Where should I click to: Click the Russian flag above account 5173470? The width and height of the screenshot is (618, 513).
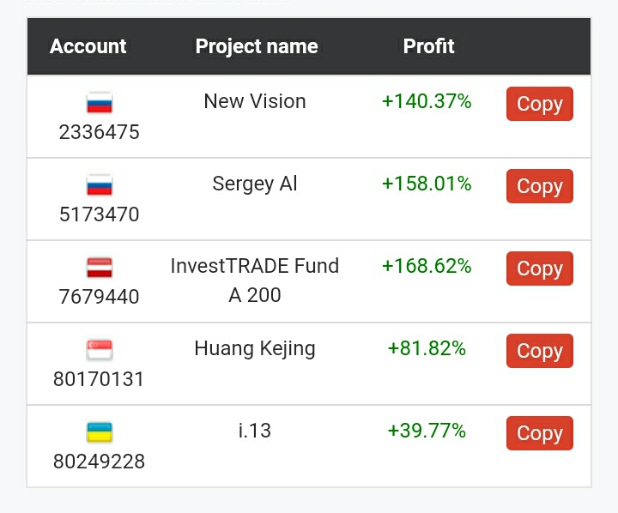(100, 184)
